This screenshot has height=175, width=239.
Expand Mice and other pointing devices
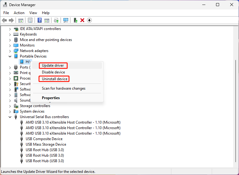click(10, 40)
